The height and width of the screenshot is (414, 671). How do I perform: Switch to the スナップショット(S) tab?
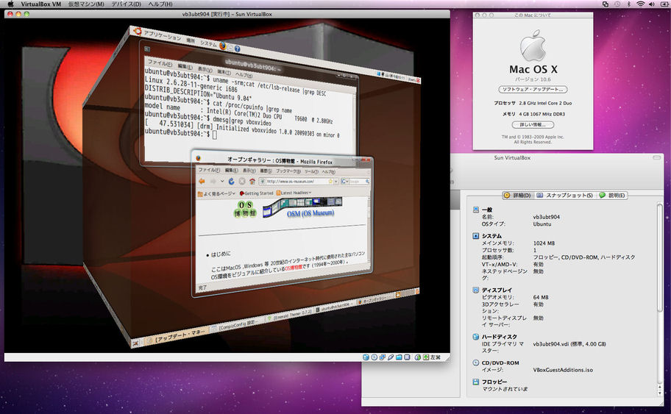565,195
